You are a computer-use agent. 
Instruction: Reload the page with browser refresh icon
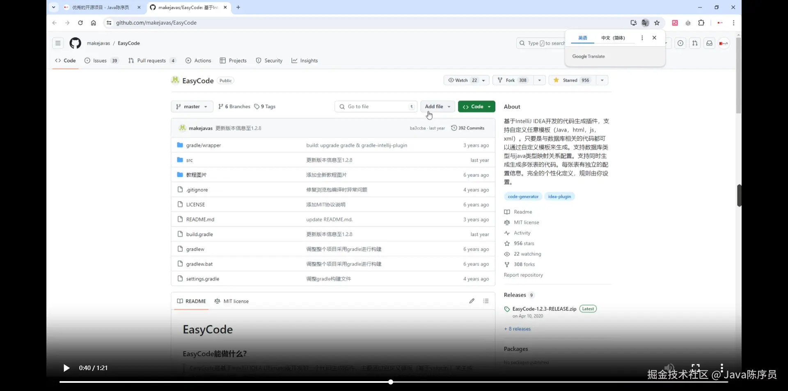(x=80, y=23)
